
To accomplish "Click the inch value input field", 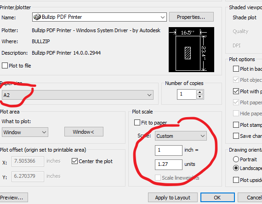I will (x=169, y=150).
